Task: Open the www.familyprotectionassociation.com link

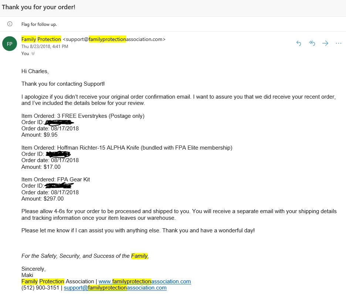Action: point(145,281)
